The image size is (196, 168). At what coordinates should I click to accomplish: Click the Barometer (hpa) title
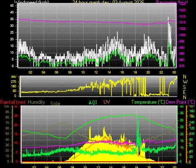tap(172, 2)
